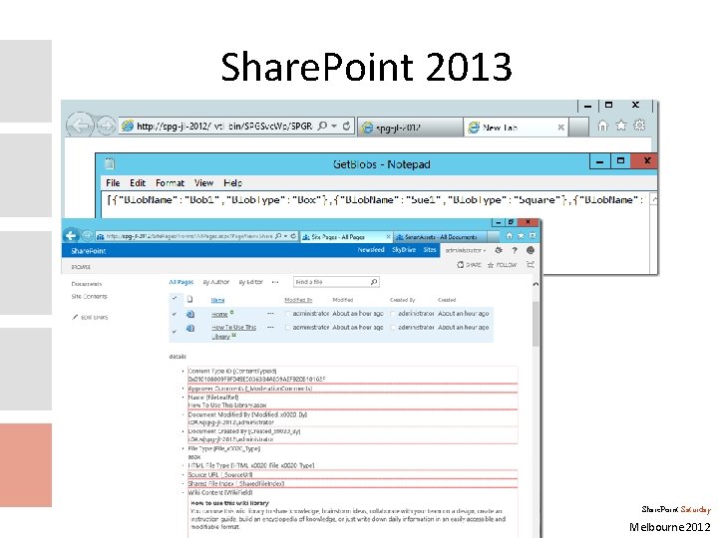Open Favorites star in rear browser toolbar
718x538 pixels.
[621, 126]
